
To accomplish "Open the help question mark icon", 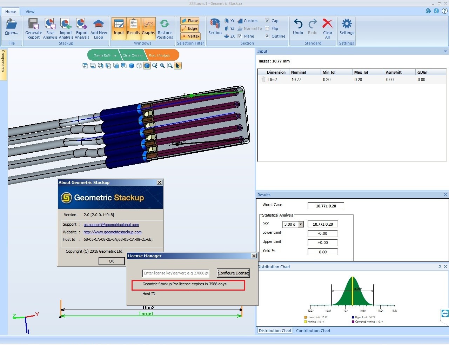I will click(x=444, y=11).
